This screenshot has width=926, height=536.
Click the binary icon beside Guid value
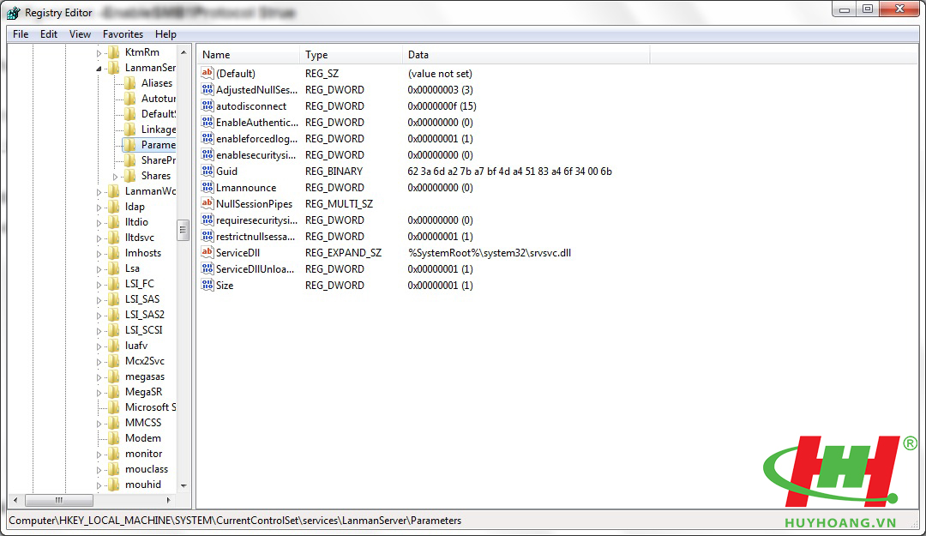point(207,172)
